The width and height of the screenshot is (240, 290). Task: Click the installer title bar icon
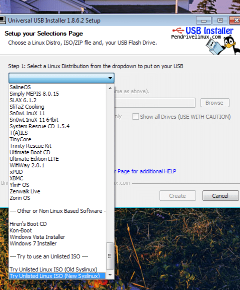point(3,21)
